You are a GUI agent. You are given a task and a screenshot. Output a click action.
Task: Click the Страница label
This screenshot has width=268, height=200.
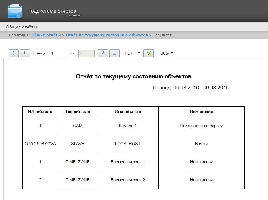(x=38, y=53)
